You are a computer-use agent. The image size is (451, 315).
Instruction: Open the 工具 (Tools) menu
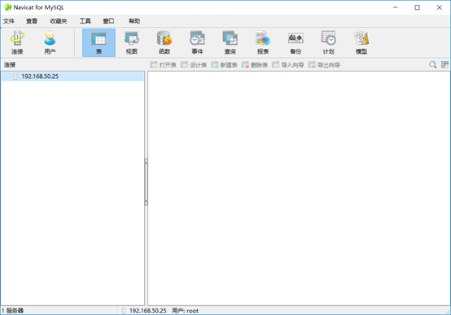(85, 21)
